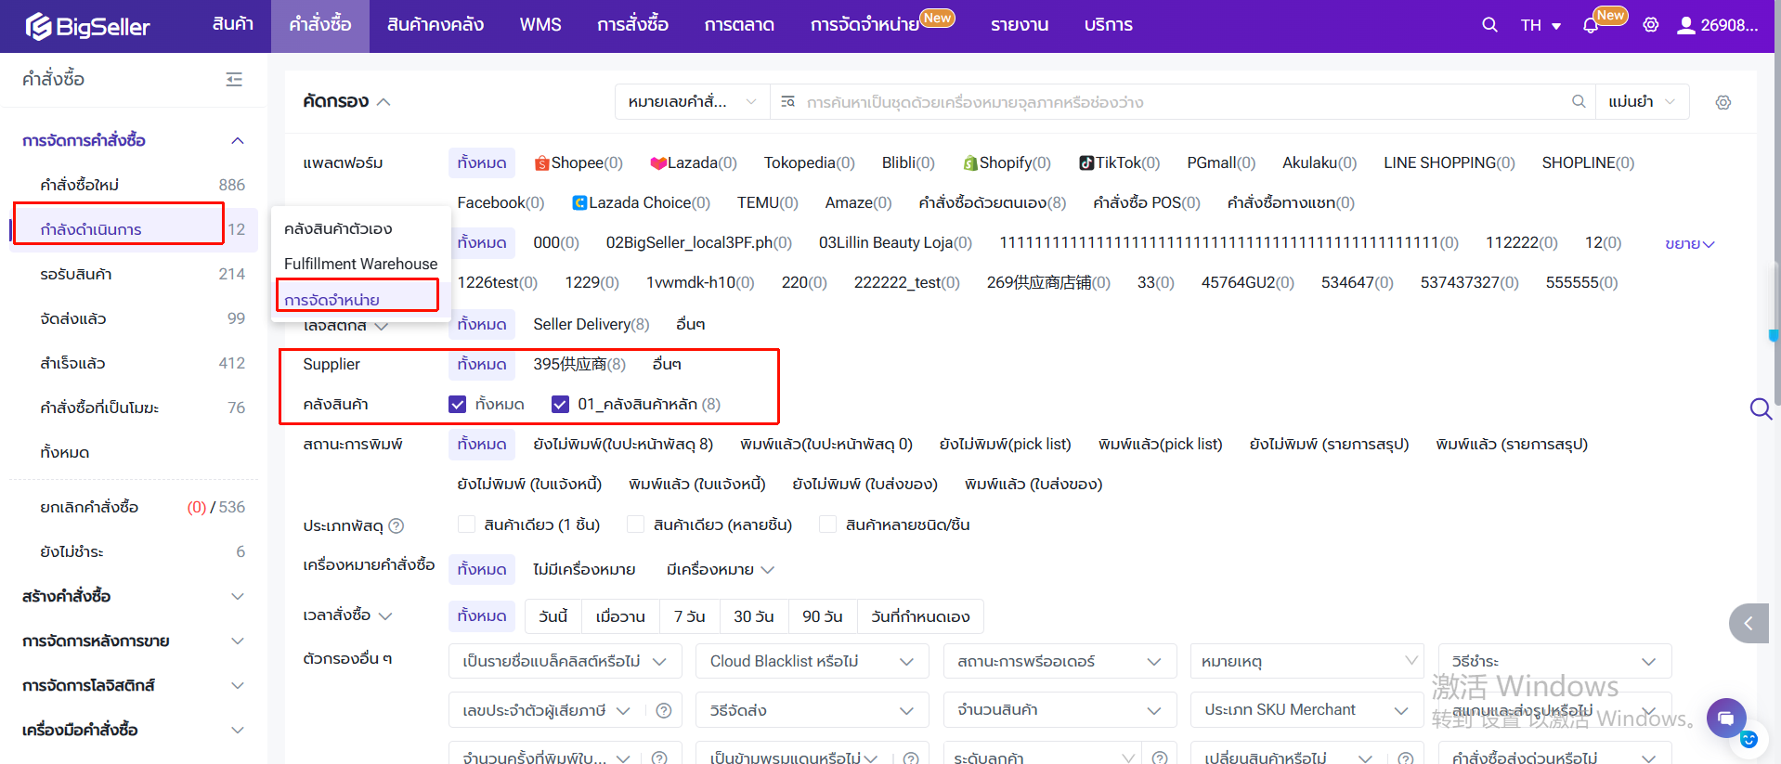Image resolution: width=1781 pixels, height=764 pixels.
Task: Open notifications bell icon
Action: pyautogui.click(x=1591, y=26)
